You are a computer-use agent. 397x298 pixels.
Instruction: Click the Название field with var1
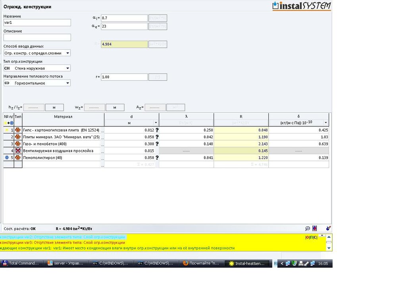(x=37, y=23)
